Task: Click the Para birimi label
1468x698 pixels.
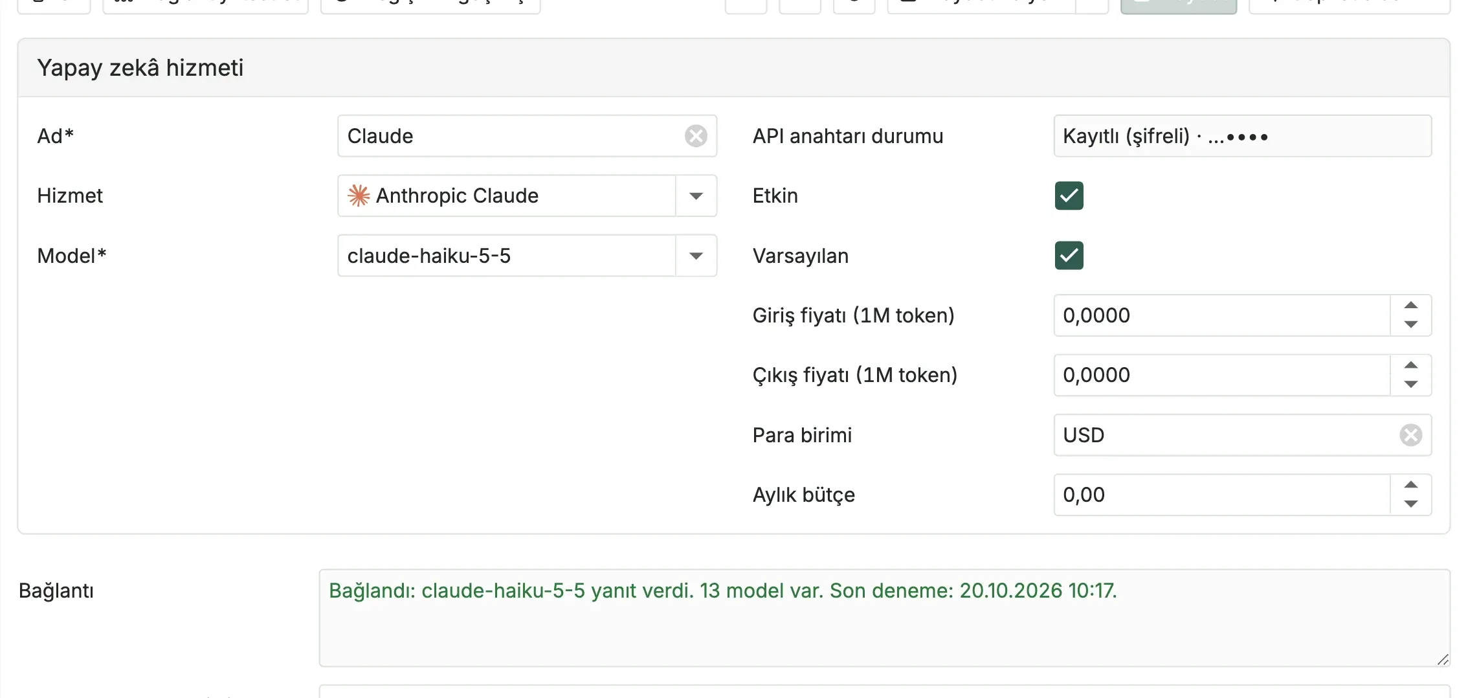Action: point(802,435)
